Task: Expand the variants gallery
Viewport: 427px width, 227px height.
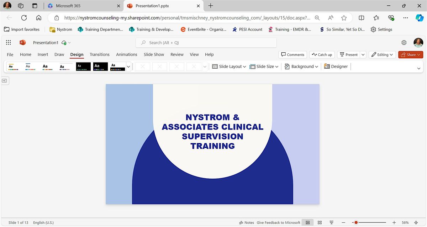Action: tap(205, 67)
